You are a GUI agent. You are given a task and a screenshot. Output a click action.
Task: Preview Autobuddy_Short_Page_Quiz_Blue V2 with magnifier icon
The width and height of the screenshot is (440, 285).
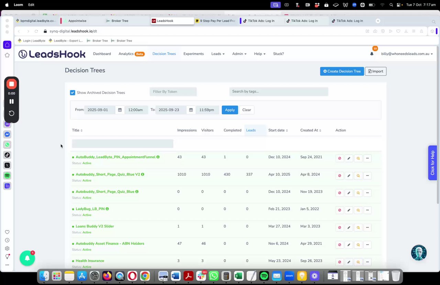(358, 176)
